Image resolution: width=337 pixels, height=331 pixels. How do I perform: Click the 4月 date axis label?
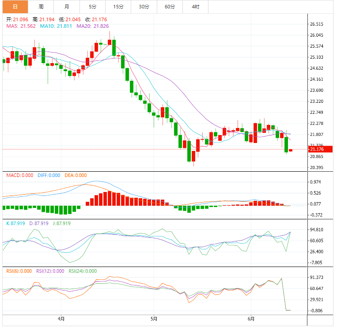(x=61, y=319)
